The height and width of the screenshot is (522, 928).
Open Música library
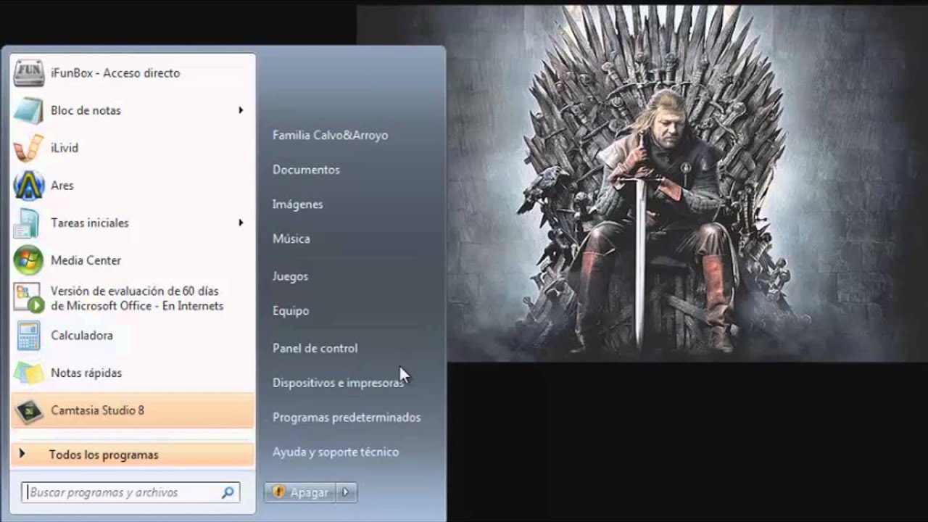[x=291, y=239]
